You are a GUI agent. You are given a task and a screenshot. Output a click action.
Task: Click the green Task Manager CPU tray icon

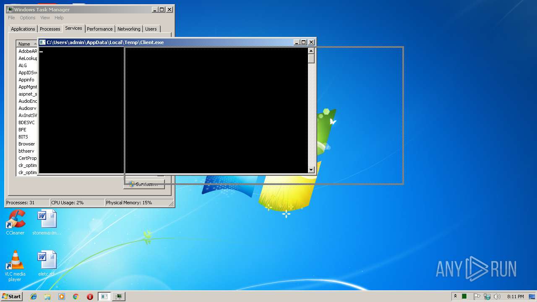pos(464,297)
